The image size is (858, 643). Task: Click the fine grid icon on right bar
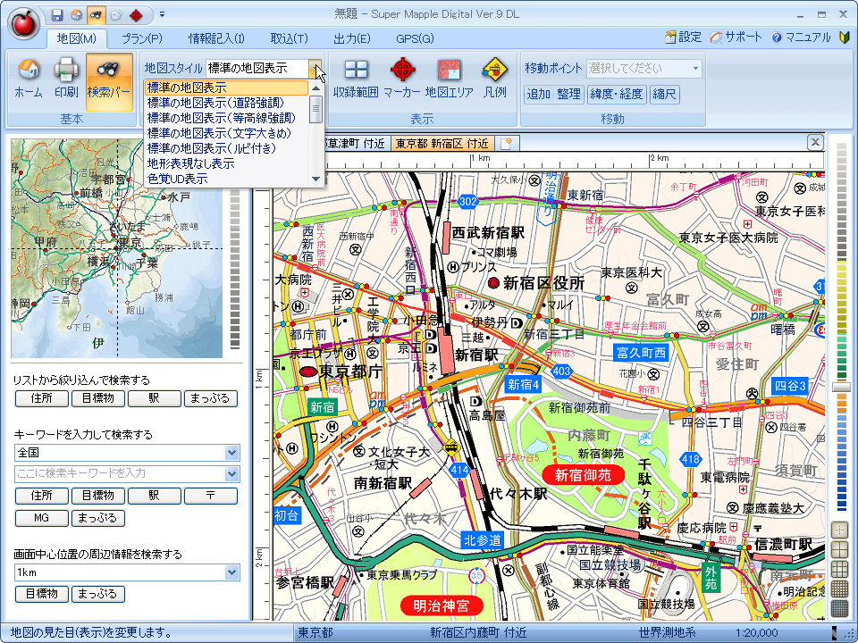click(839, 589)
